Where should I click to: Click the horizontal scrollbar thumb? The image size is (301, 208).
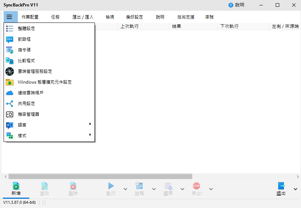101,177
